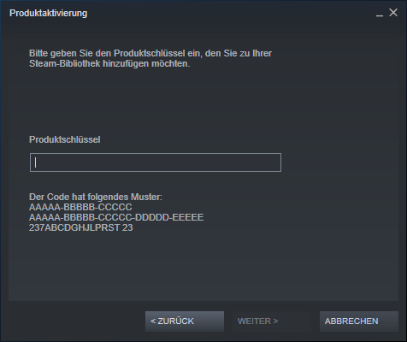The width and height of the screenshot is (407, 342).
Task: Focus the Produktschlüssel input field
Action: coord(156,162)
